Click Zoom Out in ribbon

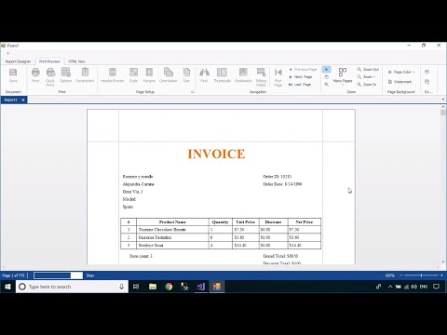pos(368,70)
